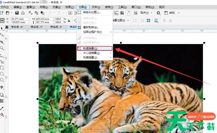Click the vertical scale 100.0 percent field

tap(58, 22)
